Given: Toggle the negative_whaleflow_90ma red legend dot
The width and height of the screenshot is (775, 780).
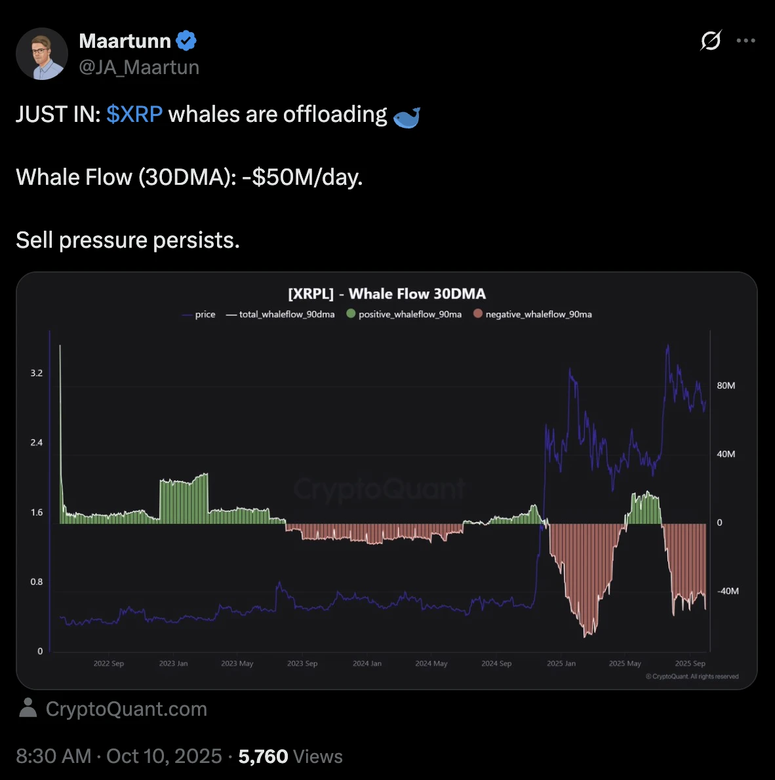Looking at the screenshot, I should (478, 314).
